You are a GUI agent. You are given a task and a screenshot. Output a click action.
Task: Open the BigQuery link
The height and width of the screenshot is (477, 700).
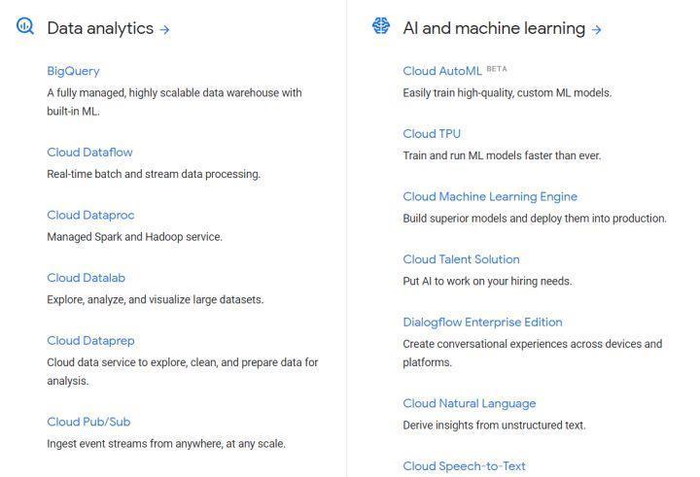73,71
